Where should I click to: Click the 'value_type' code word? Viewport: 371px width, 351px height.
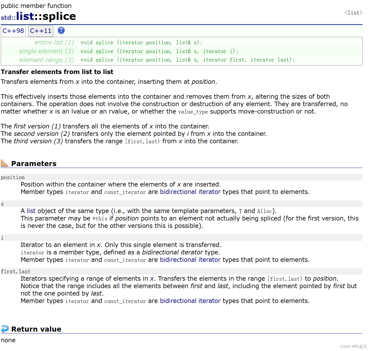click(x=193, y=112)
